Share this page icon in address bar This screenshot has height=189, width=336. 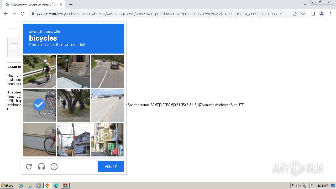(295, 14)
